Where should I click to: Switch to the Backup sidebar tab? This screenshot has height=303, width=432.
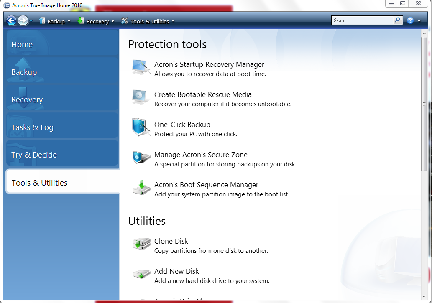tap(63, 70)
